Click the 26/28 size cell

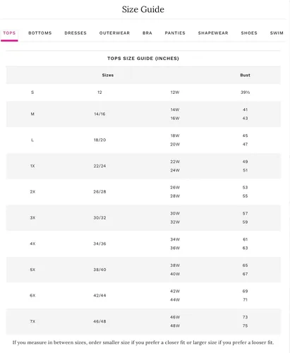(99, 192)
